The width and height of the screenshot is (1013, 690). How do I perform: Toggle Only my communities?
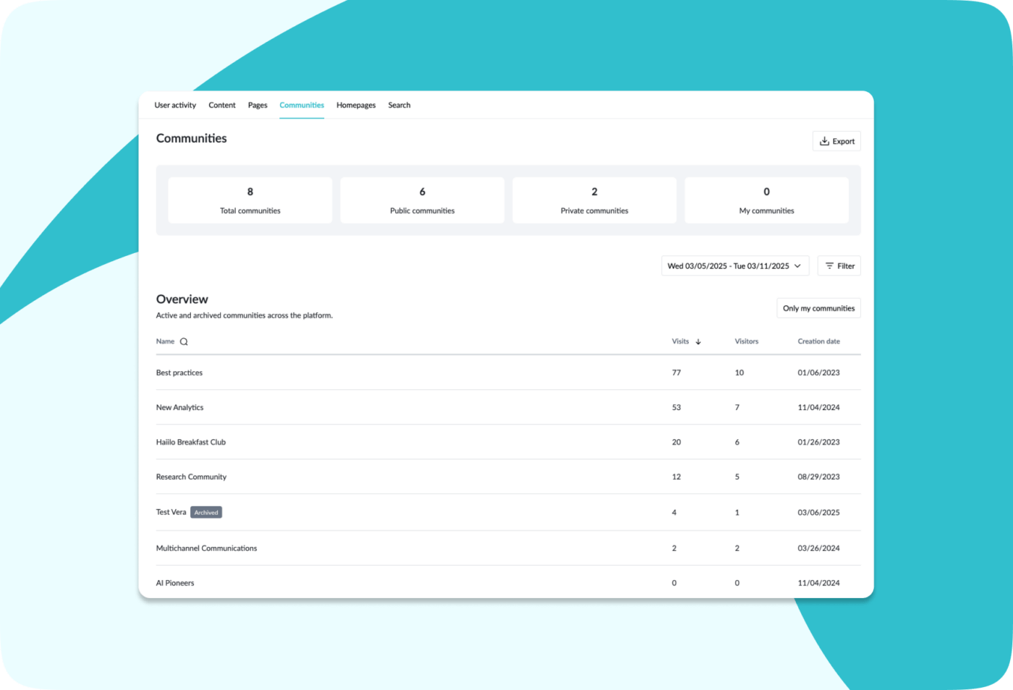(818, 308)
